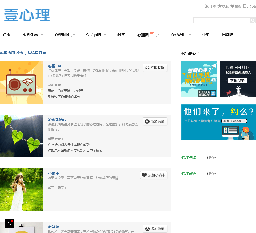The height and width of the screenshot is (233, 256).
Task: Open the 心理圈 menu item
Action: point(143,35)
